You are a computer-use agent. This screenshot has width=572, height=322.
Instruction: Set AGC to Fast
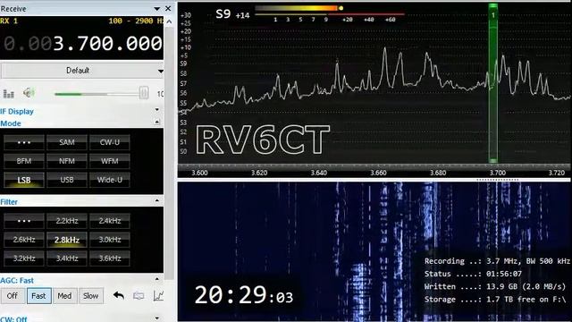(38, 296)
